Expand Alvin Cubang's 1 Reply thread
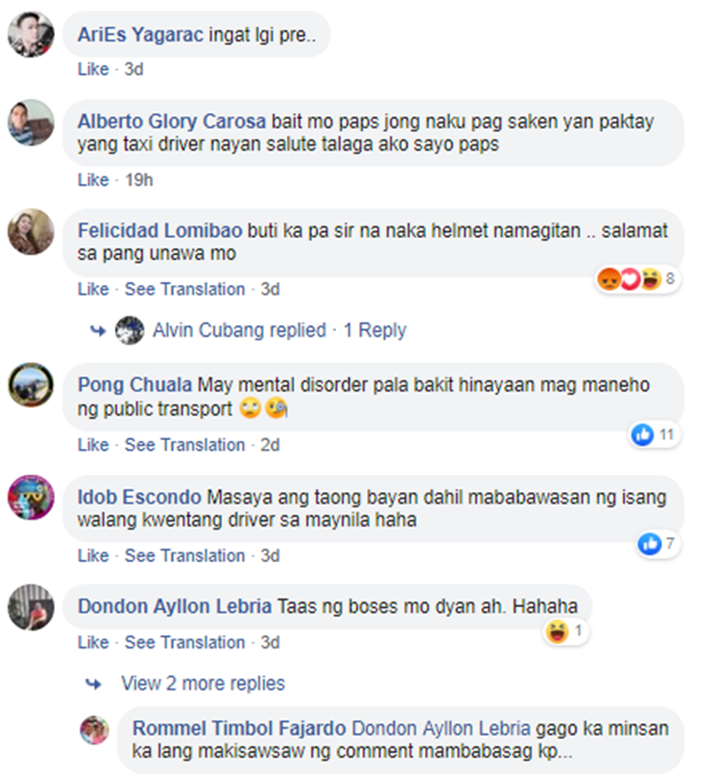 (x=374, y=330)
